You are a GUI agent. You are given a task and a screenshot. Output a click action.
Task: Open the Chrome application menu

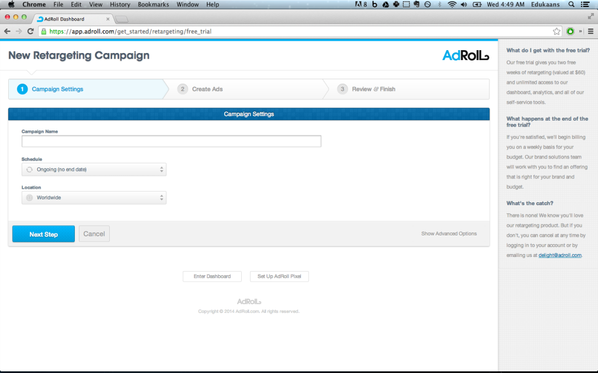[34, 5]
